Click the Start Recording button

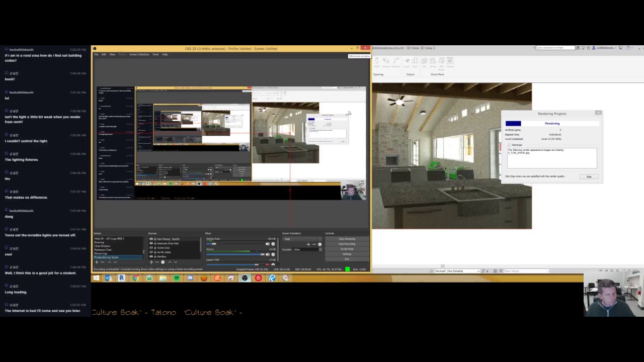click(347, 244)
